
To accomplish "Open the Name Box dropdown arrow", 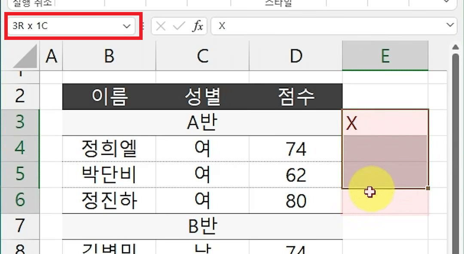I will coord(127,26).
